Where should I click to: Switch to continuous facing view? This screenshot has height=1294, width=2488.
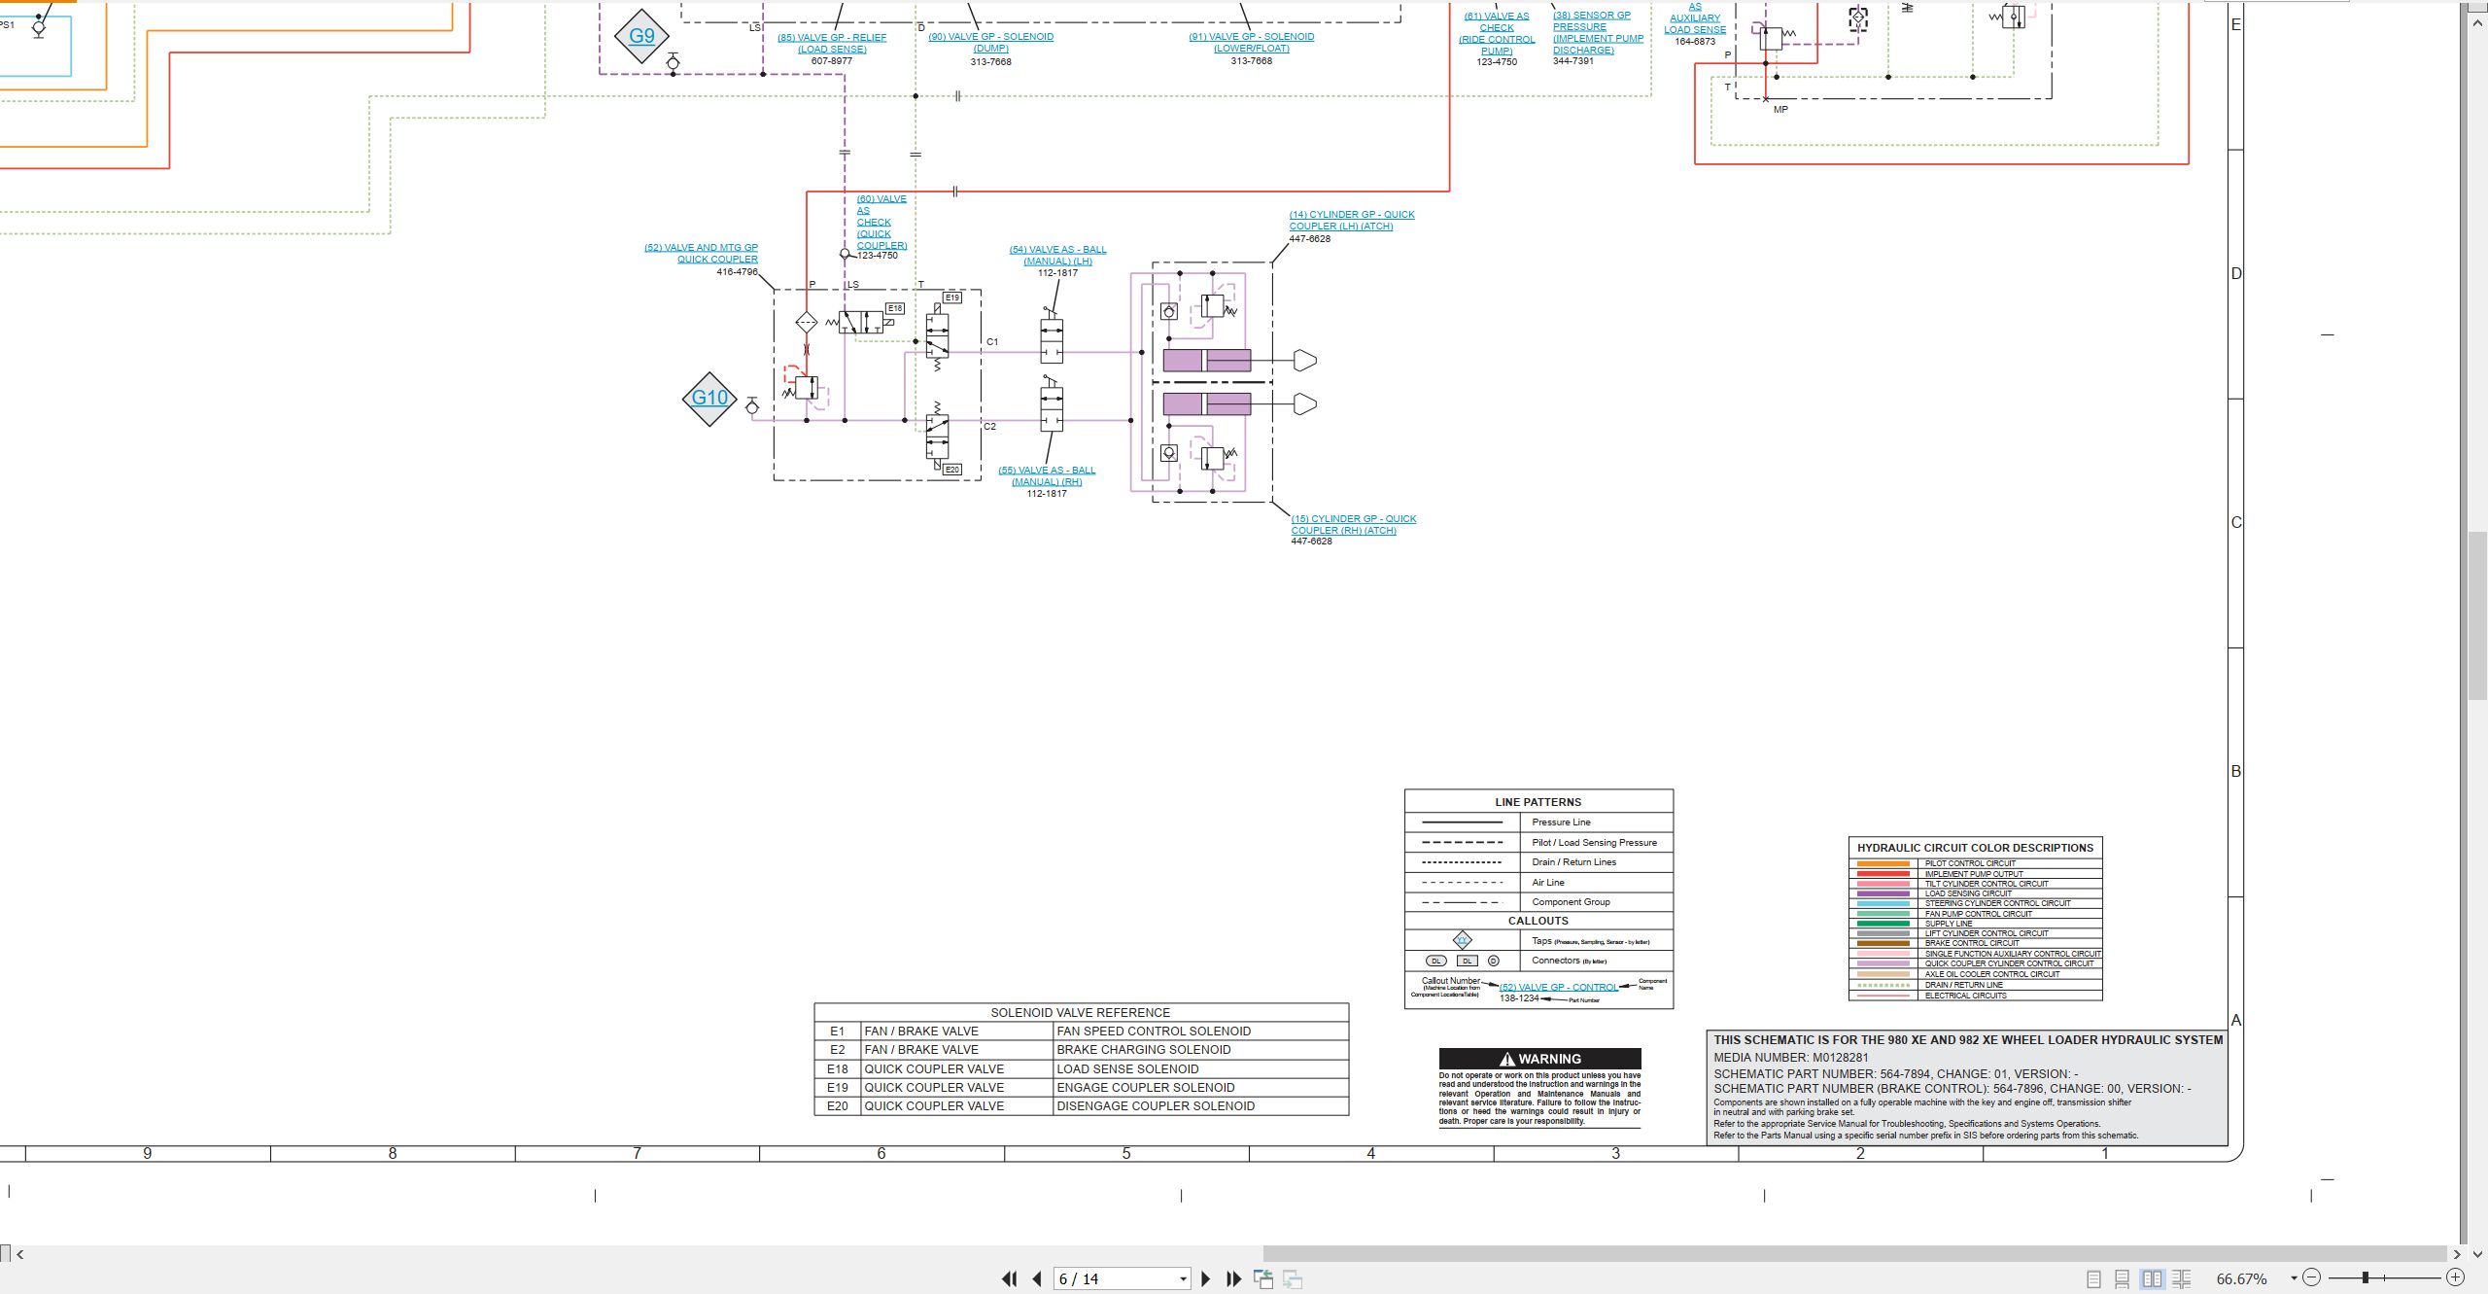(x=2182, y=1279)
